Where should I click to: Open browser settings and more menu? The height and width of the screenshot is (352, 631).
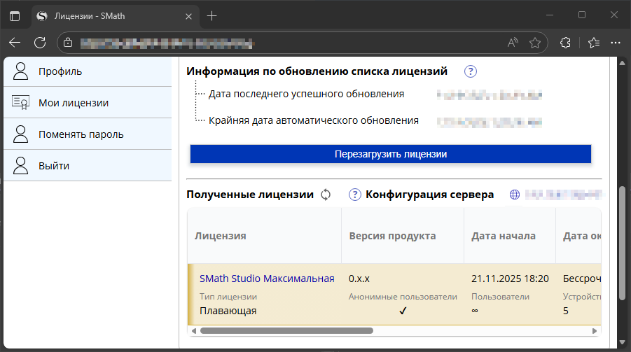pos(616,43)
